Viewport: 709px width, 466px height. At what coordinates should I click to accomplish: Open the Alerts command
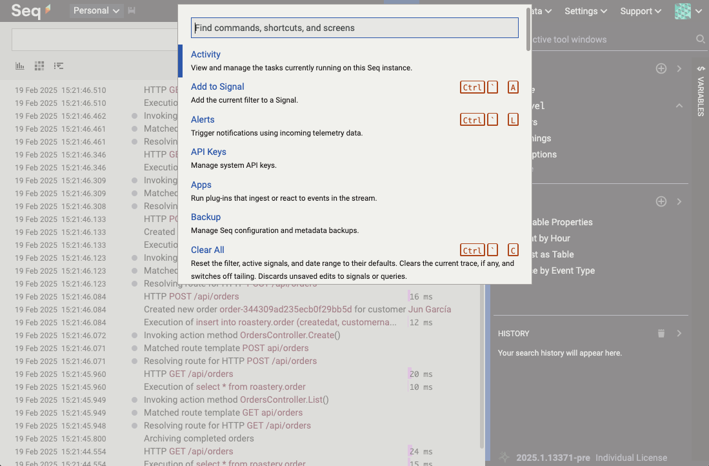(355, 126)
